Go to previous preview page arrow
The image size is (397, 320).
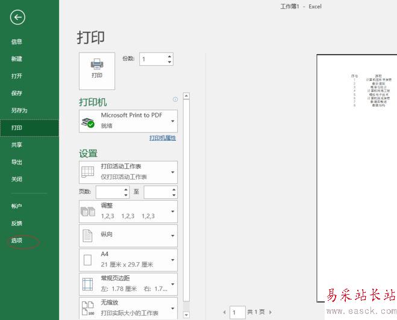coord(224,312)
